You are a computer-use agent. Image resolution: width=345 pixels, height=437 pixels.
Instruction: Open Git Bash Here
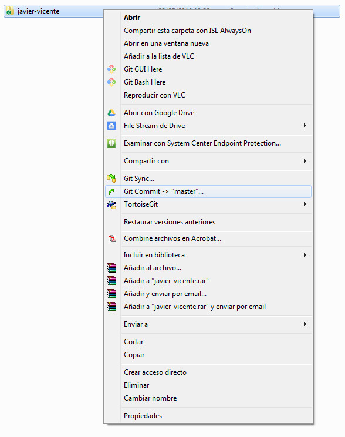click(208, 82)
